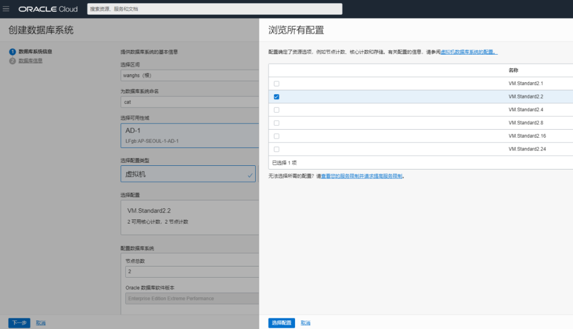Image resolution: width=573 pixels, height=329 pixels.
Task: Click the VM.Standard2.4 name text
Action: coord(525,110)
